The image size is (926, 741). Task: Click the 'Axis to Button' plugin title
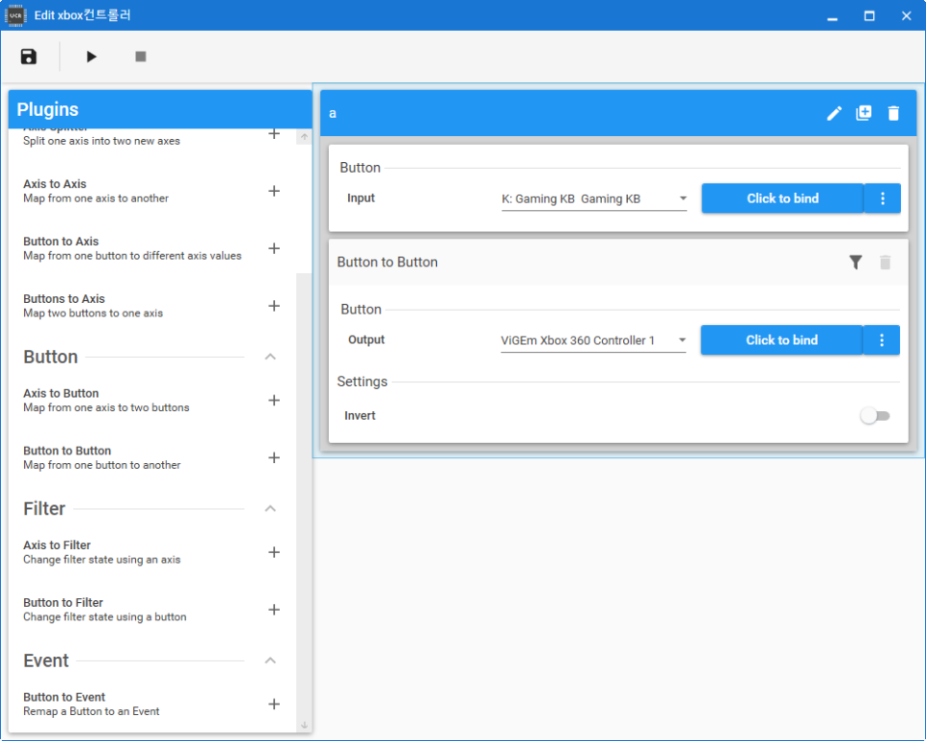60,393
